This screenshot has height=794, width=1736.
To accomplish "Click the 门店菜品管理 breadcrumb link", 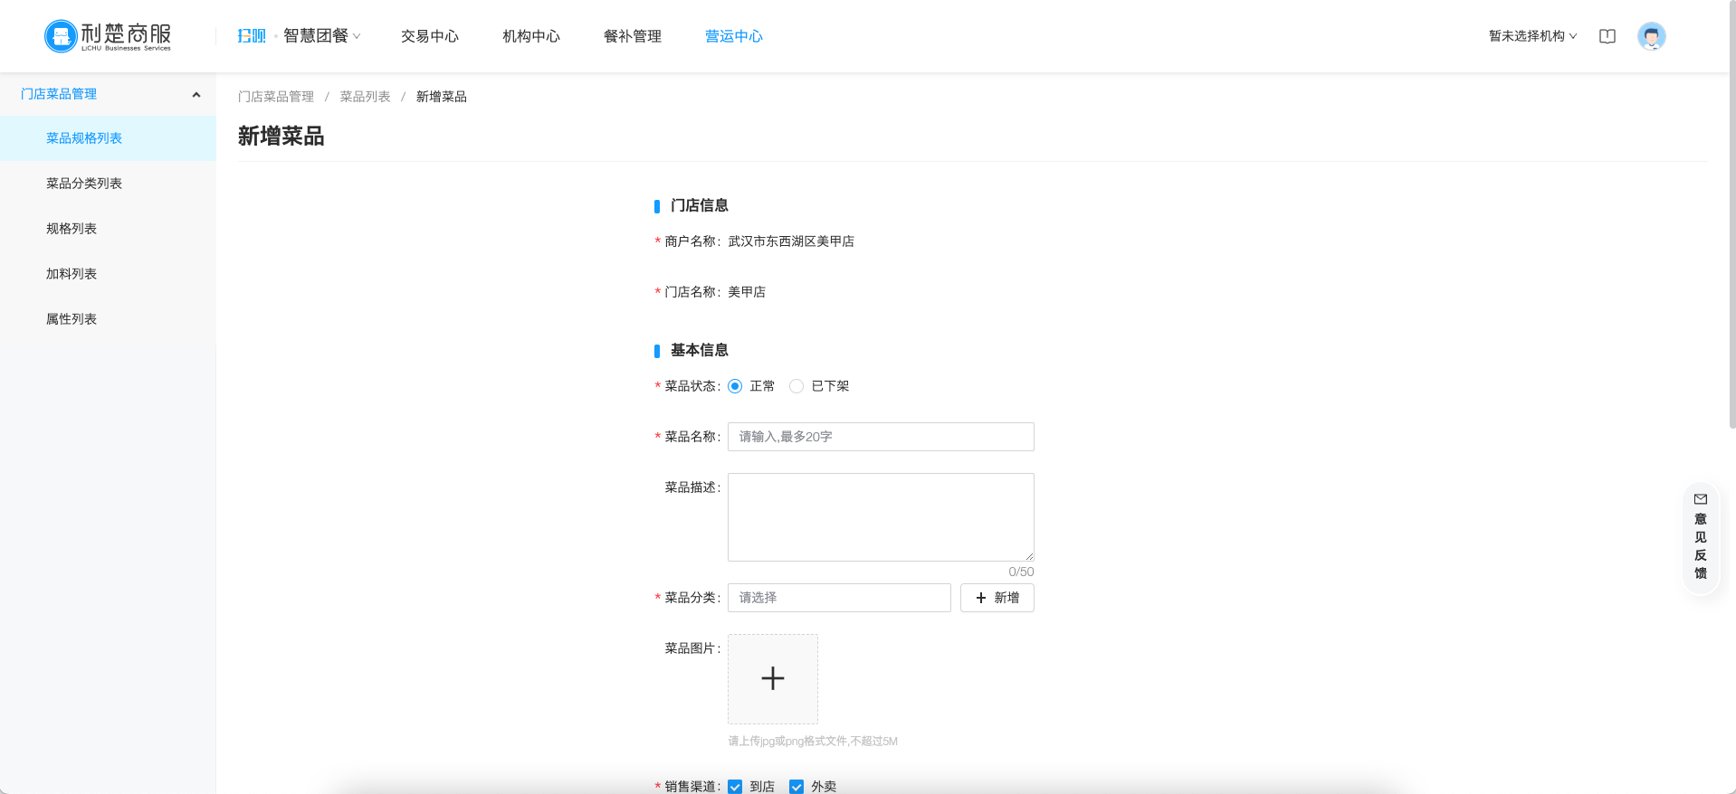I will tap(276, 97).
